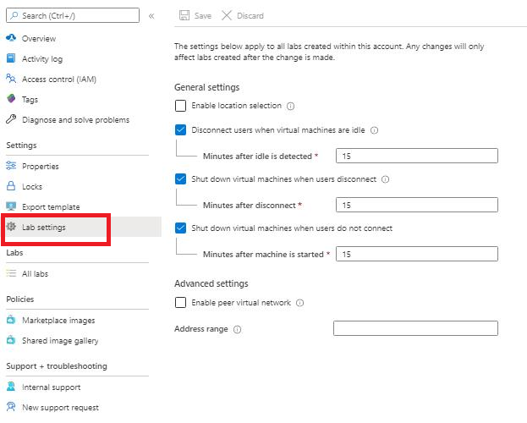Uncheck Disconnect users when virtual machines are idle
Viewport: 527px width, 423px height.
tap(180, 129)
